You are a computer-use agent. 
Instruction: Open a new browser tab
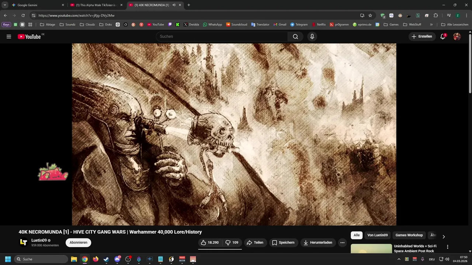[x=189, y=5]
